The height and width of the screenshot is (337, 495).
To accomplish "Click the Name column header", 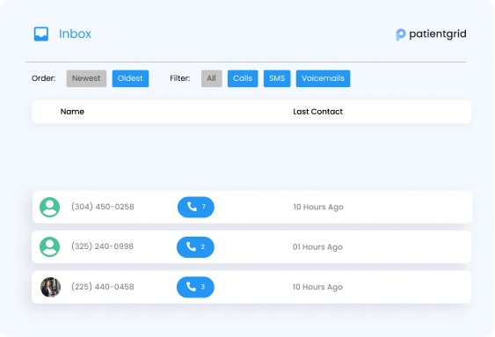I will coord(72,112).
